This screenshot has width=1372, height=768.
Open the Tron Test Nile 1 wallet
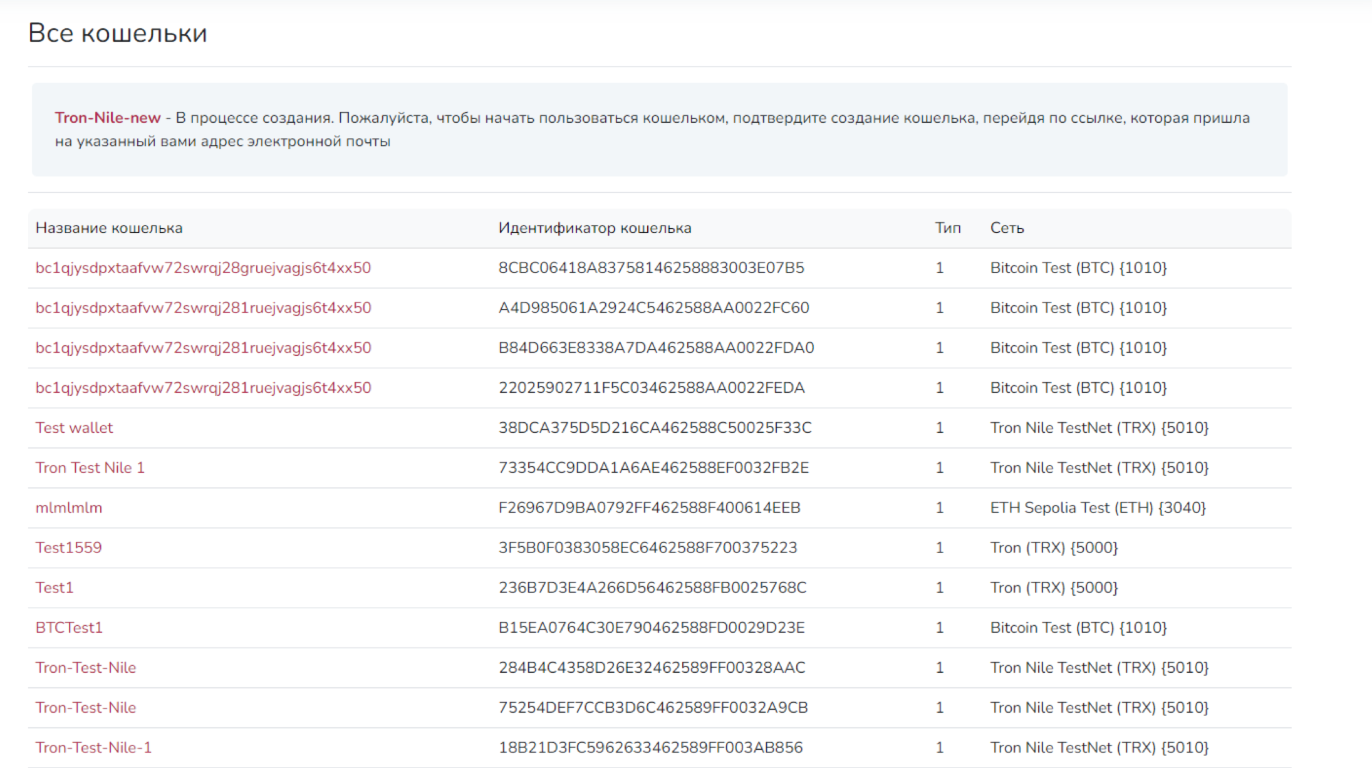pyautogui.click(x=90, y=468)
